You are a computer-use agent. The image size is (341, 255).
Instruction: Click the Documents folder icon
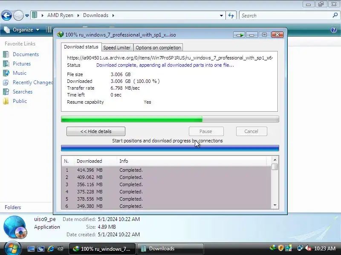coord(6,54)
